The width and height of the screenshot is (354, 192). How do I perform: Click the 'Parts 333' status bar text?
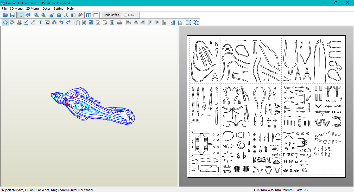coord(301,190)
